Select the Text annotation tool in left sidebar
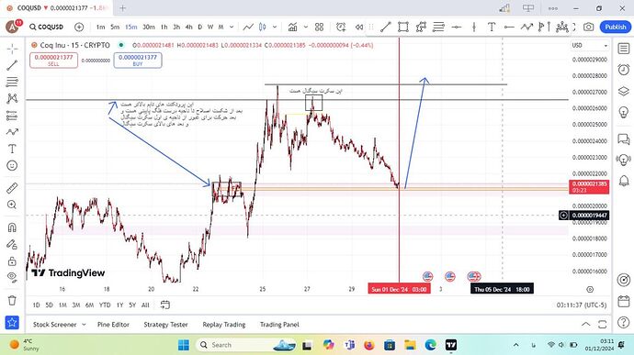634x355 pixels. pos(12,149)
